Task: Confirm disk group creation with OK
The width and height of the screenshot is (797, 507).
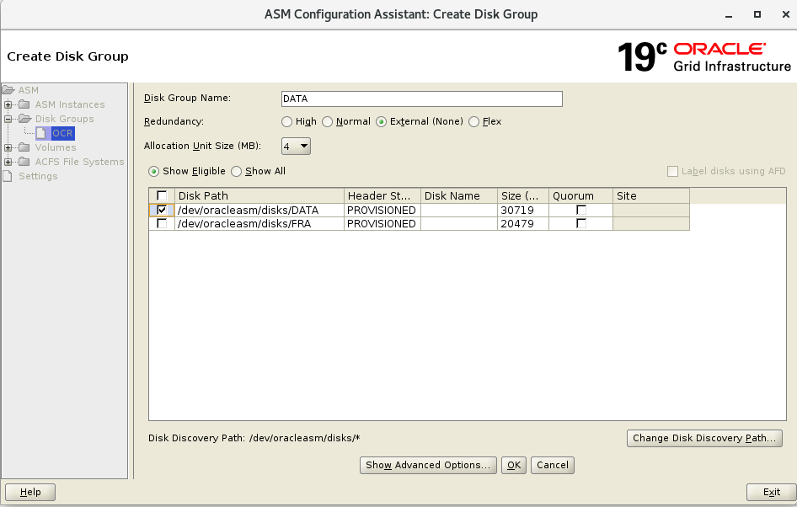Action: pos(514,466)
